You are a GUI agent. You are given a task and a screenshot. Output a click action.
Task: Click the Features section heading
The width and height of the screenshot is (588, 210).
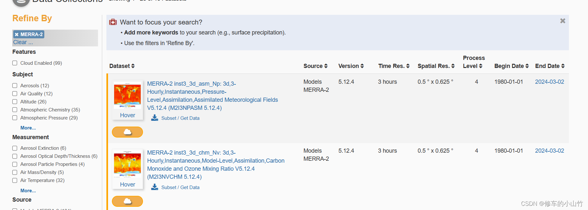pyautogui.click(x=24, y=52)
